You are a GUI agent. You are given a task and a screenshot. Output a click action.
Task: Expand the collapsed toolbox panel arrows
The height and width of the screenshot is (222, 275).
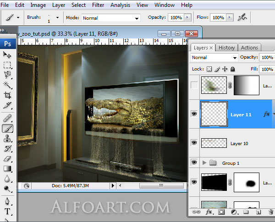click(2, 30)
